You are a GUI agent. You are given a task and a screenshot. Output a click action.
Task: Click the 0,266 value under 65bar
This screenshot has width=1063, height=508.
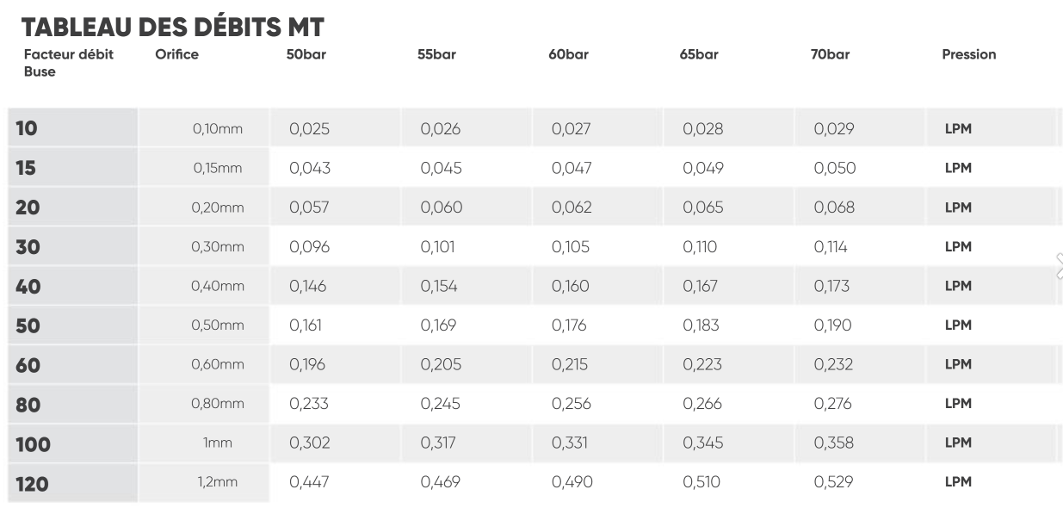pyautogui.click(x=702, y=404)
